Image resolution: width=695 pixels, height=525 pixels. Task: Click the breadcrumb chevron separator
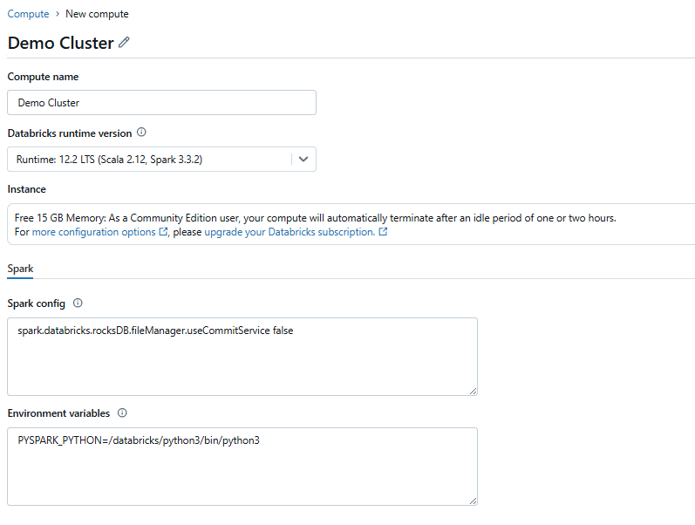coord(58,14)
